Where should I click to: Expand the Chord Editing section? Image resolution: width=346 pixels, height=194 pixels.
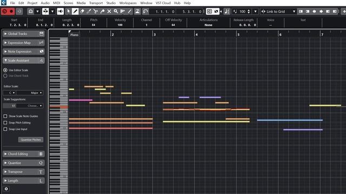(5, 154)
